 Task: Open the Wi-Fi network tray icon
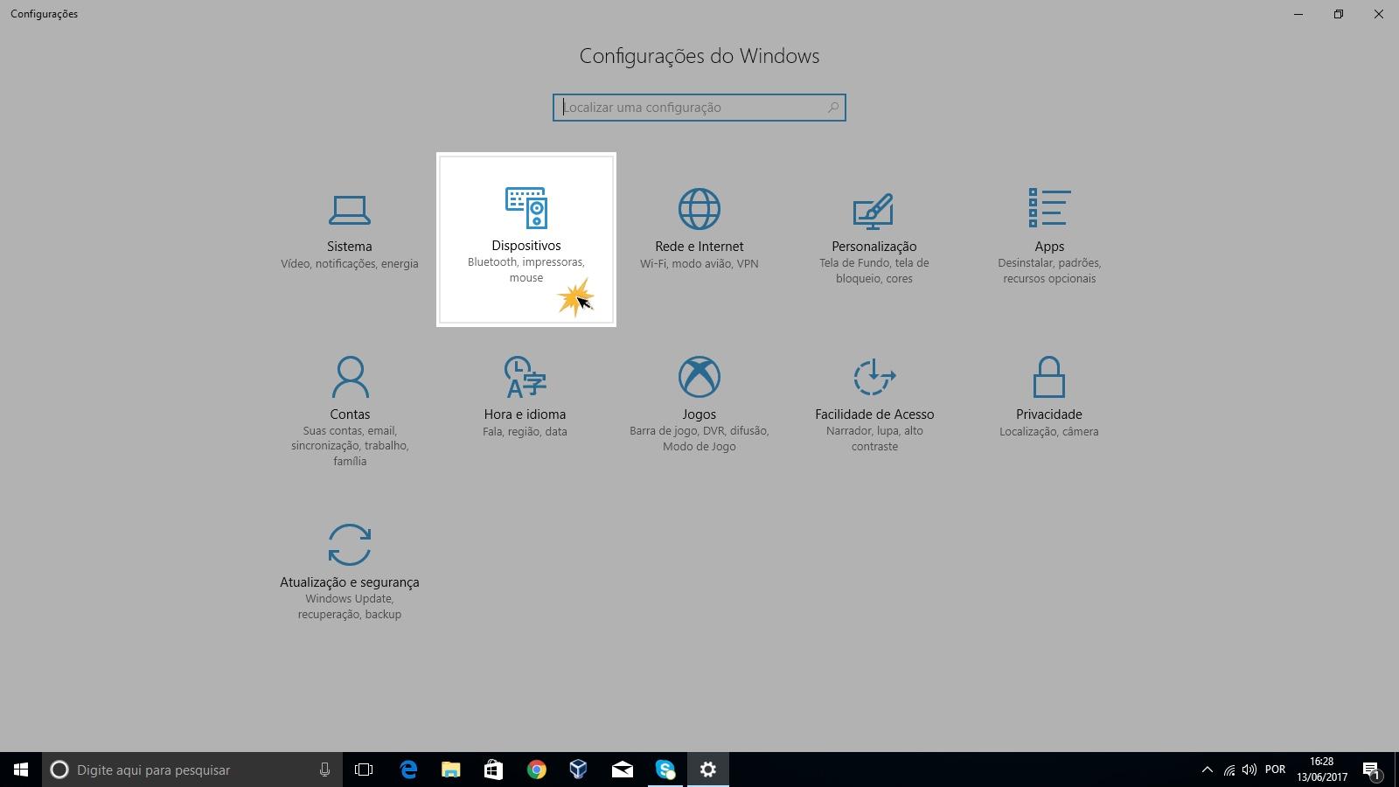(1229, 770)
